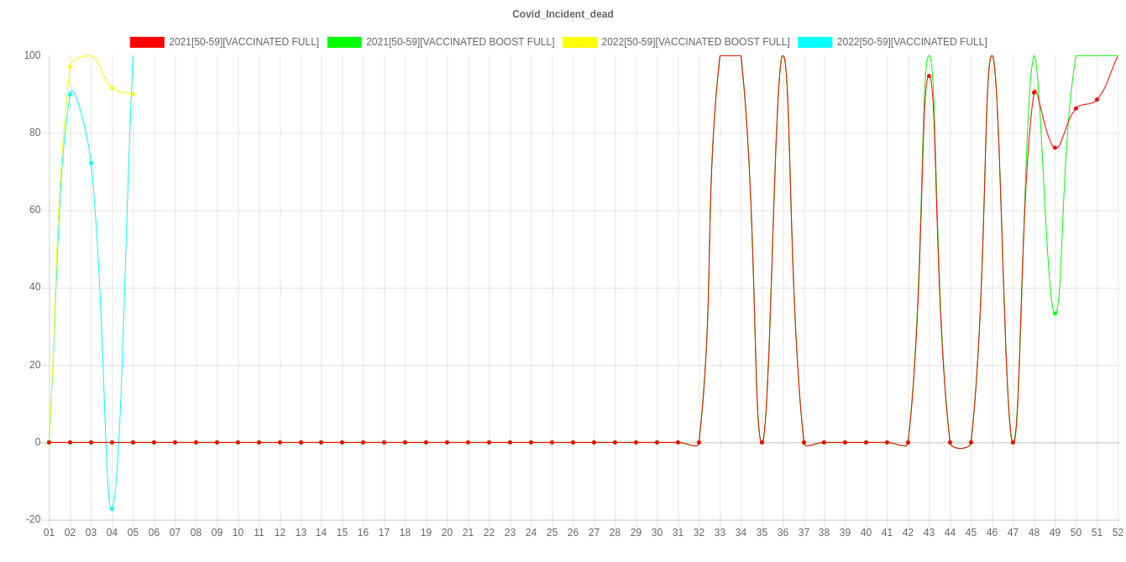Hide the 2021[50-59][VACCINATED BOOST FULL] series via label
Viewport: 1126px width, 562px height.
459,42
